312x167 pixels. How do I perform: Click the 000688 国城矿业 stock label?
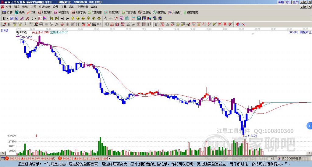tap(300, 32)
